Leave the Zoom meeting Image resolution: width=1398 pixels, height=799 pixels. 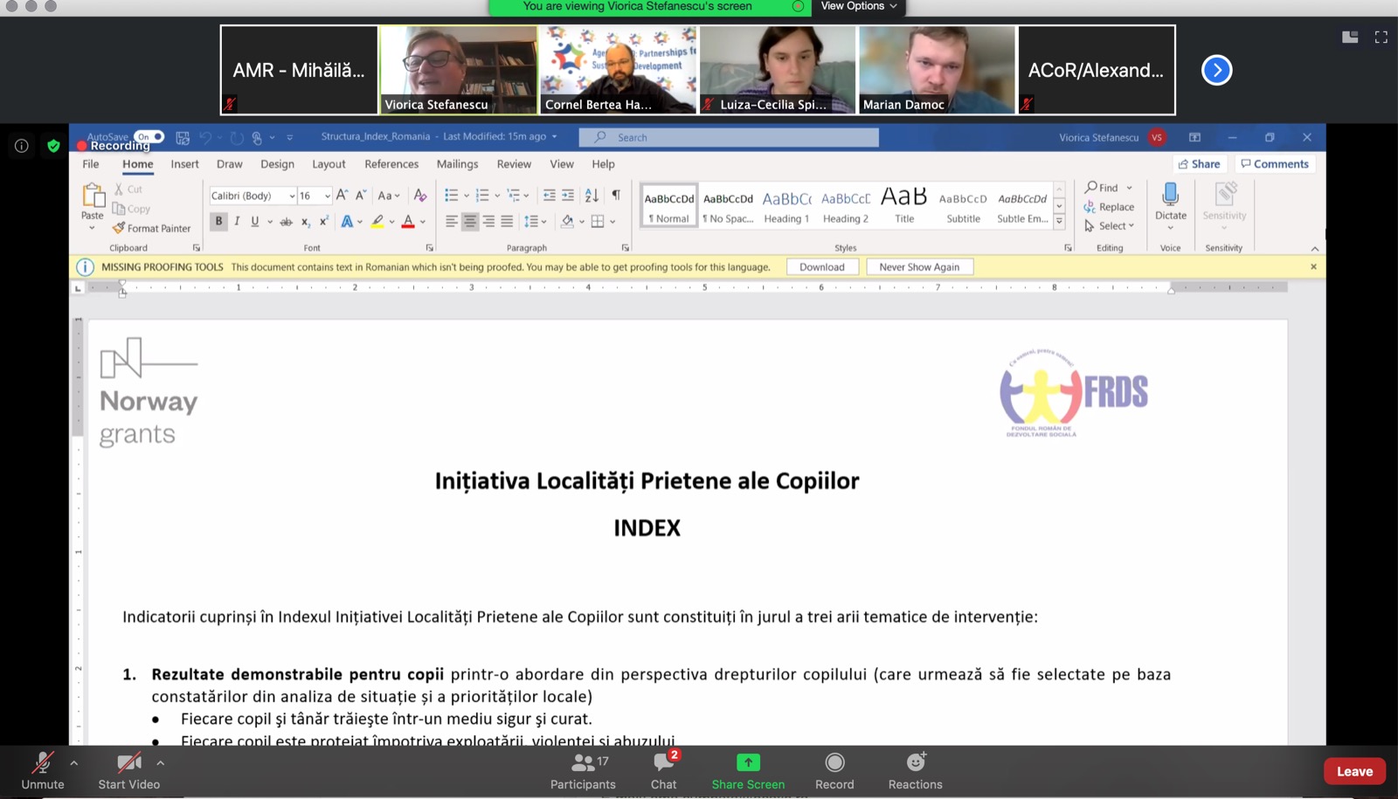[1353, 771]
